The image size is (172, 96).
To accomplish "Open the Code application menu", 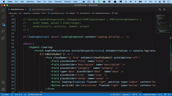I will click(x=10, y=2).
